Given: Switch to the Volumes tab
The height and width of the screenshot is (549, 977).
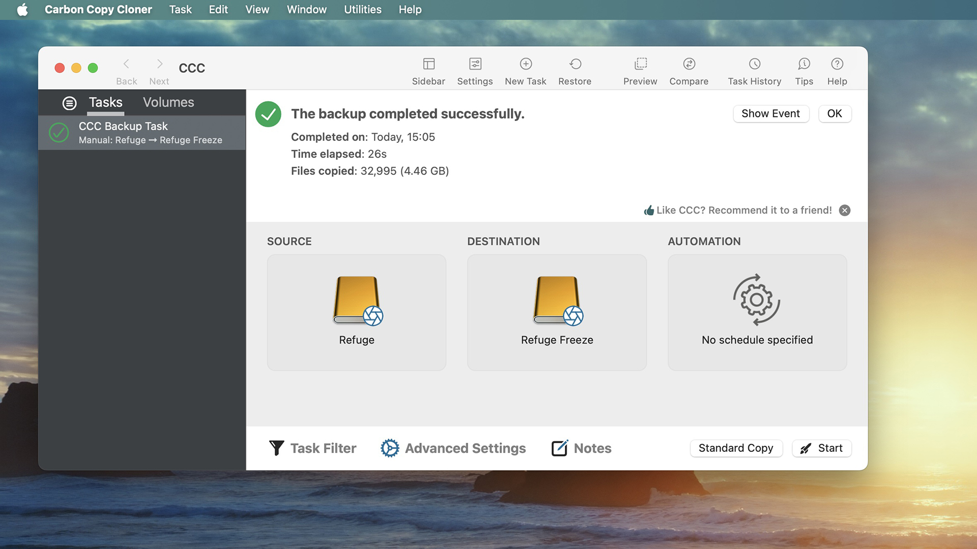Looking at the screenshot, I should click(x=168, y=102).
